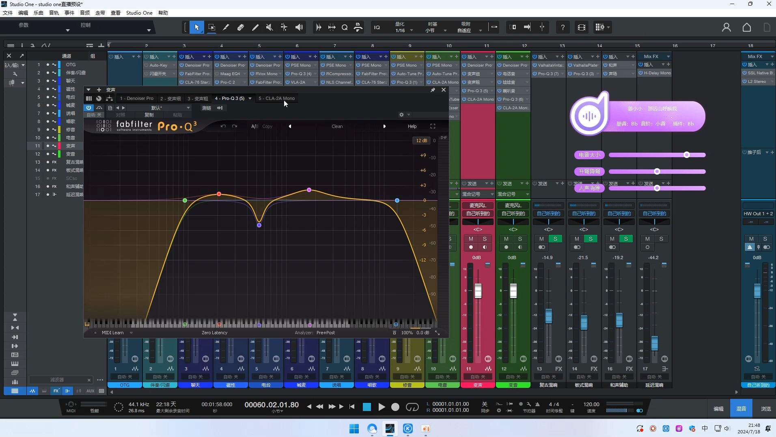Open the MIDI Learn dropdown arrow
The width and height of the screenshot is (776, 437).
click(131, 333)
